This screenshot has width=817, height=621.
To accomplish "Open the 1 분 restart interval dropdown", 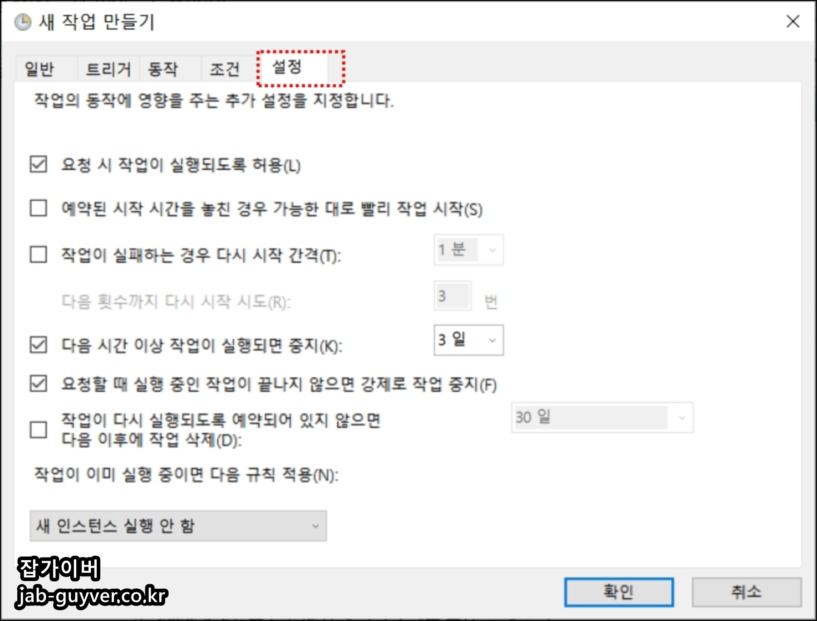I will coord(469,250).
